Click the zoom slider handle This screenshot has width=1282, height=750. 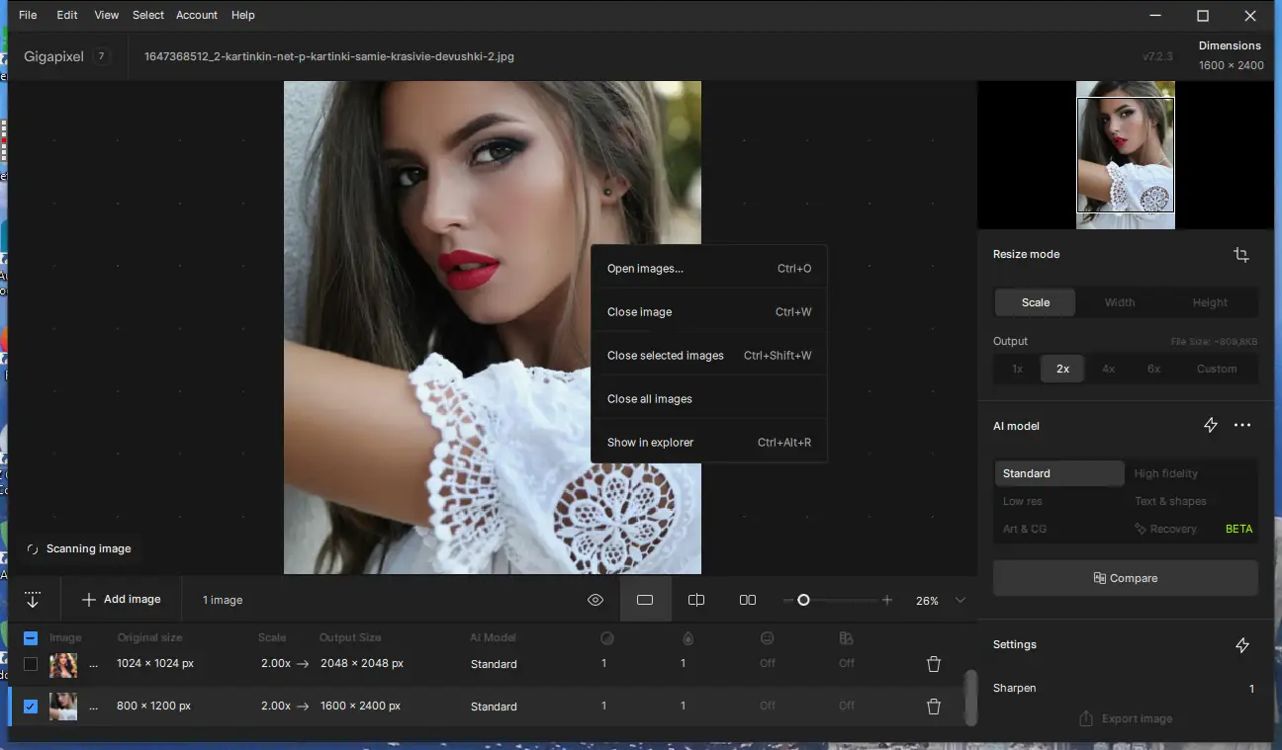click(803, 600)
